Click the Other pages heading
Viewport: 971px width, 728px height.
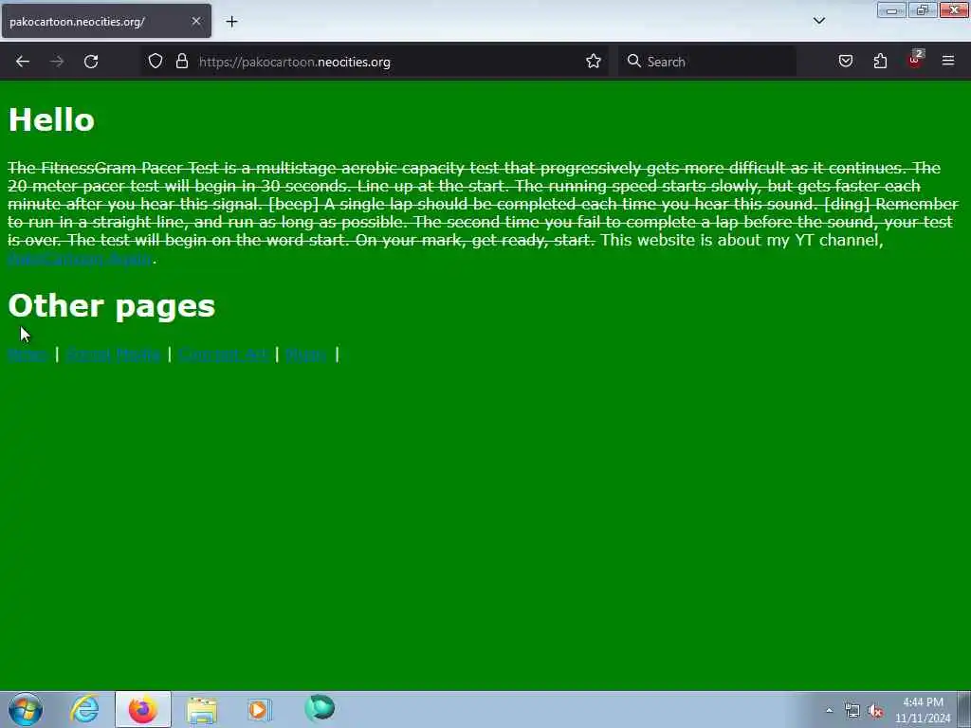[112, 306]
